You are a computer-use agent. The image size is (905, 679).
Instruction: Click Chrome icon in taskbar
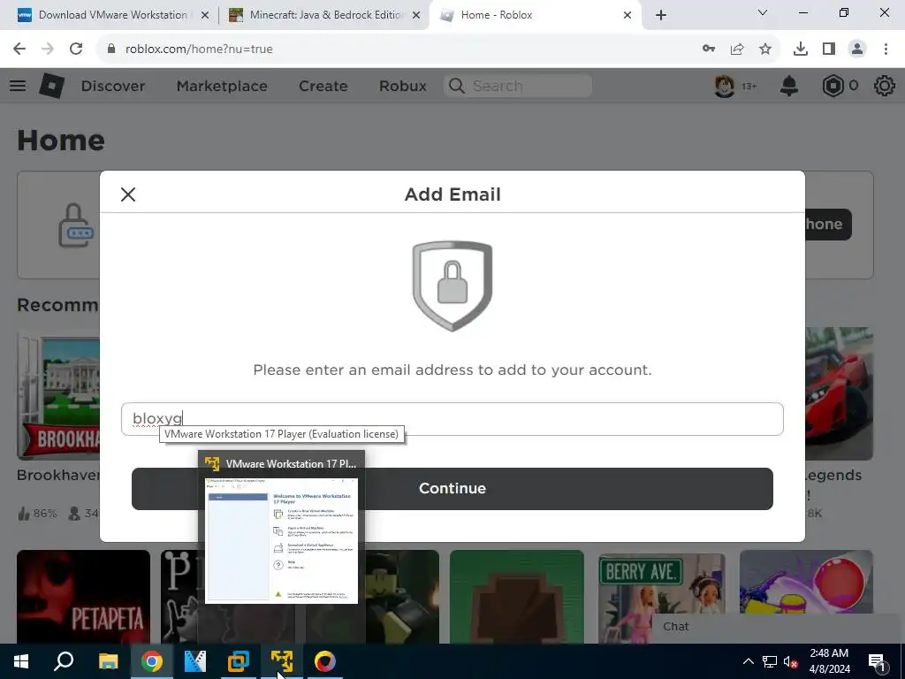click(152, 661)
